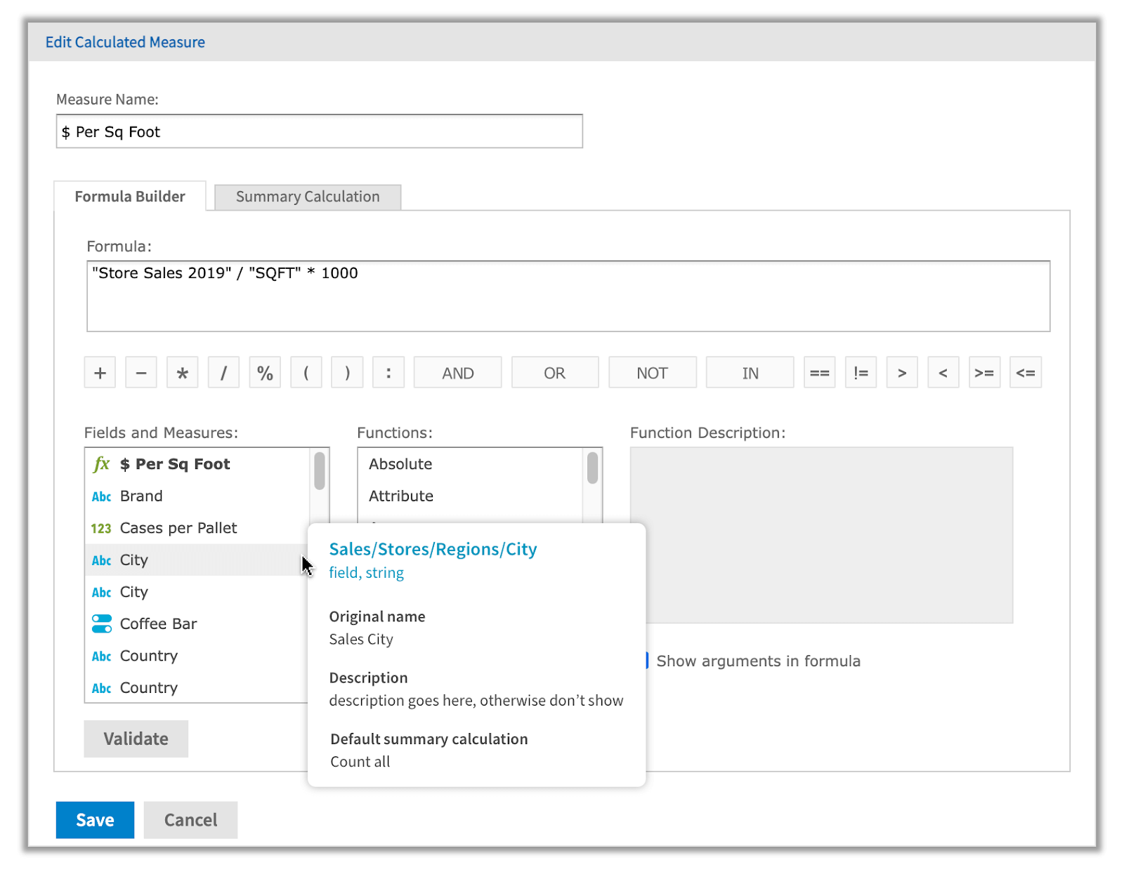This screenshot has height=872, width=1124.
Task: Select the $ Per Sq Foot measure
Action: coord(197,464)
